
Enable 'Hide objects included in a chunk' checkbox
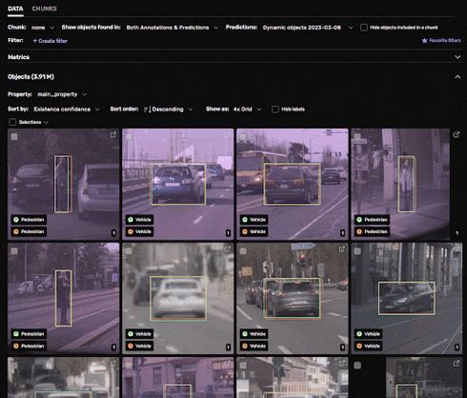tap(364, 28)
